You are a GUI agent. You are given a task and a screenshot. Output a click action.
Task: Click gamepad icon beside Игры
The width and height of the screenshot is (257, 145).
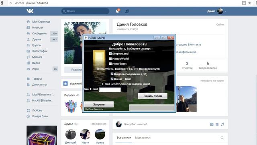click(x=28, y=69)
